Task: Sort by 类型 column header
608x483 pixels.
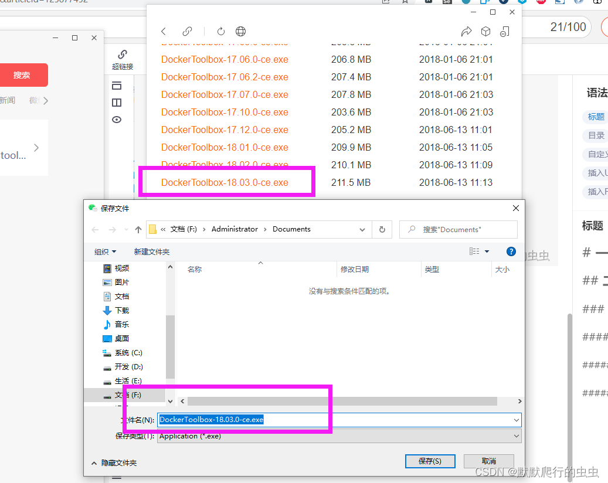Action: point(432,270)
